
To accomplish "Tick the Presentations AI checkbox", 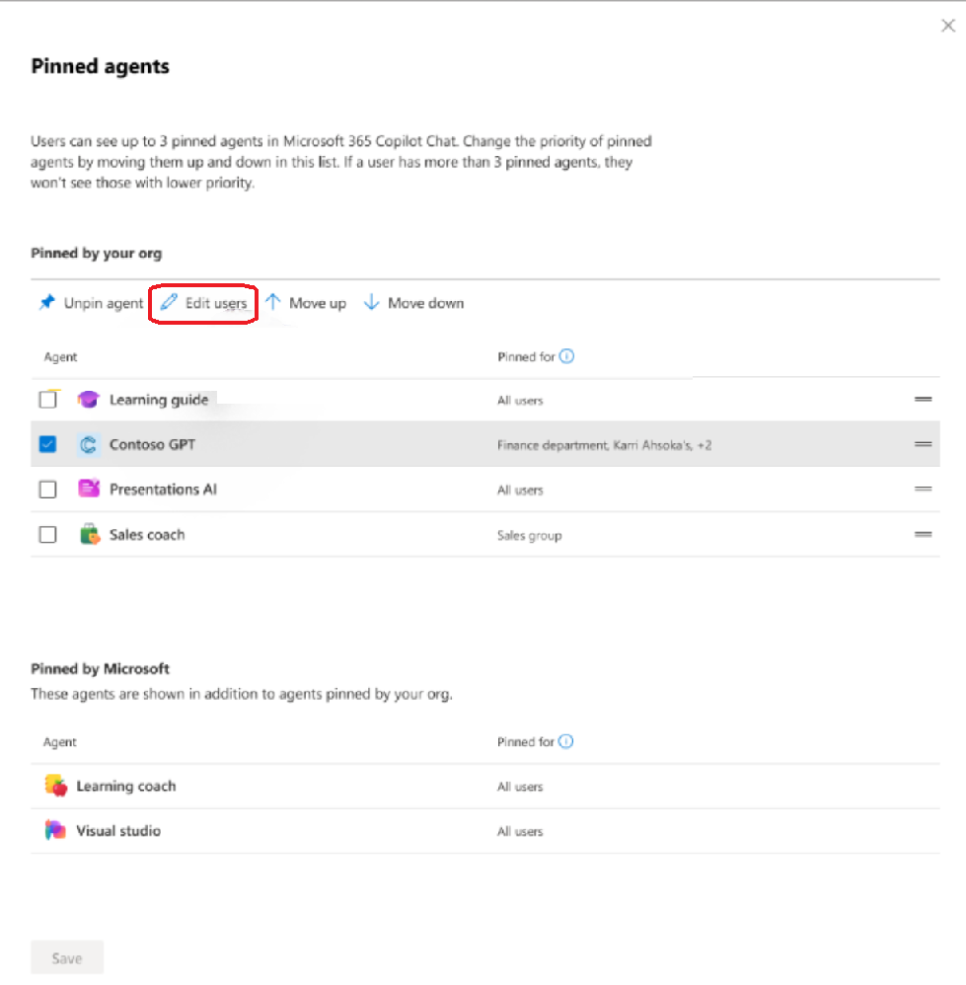I will click(47, 490).
